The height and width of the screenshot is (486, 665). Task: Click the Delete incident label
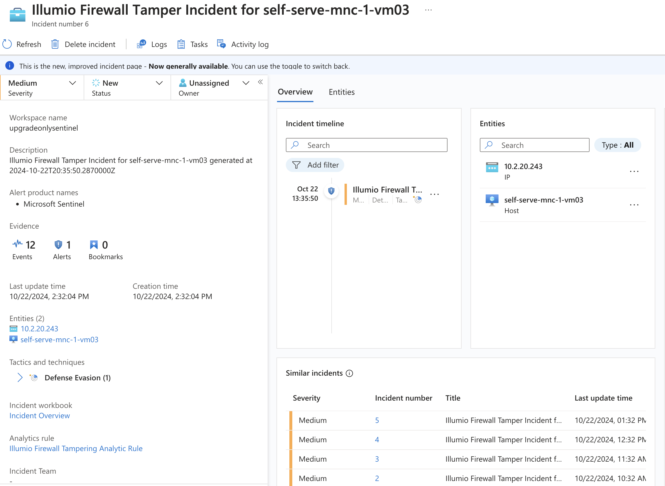click(90, 44)
